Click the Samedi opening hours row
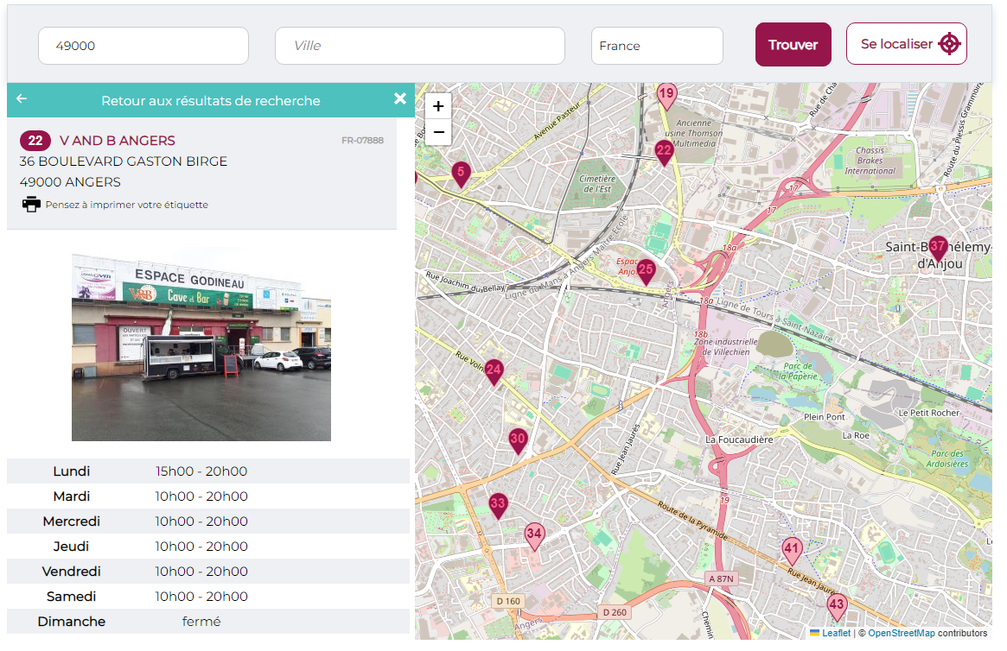This screenshot has height=651, width=1007. point(208,597)
